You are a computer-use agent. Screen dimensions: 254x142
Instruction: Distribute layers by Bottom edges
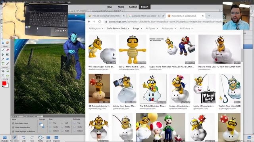[x=78, y=131]
